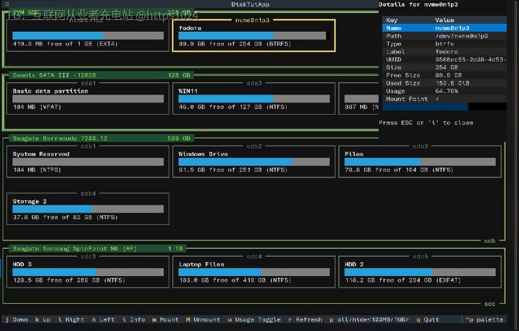The width and height of the screenshot is (519, 331).
Task: Click the 'm Mount' footer shortcut
Action: (165, 319)
